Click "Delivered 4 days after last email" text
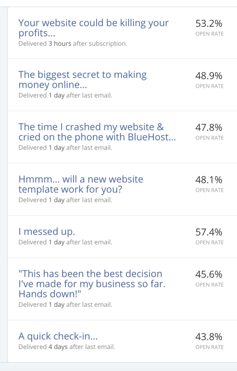The image size is (237, 371). coord(67,347)
